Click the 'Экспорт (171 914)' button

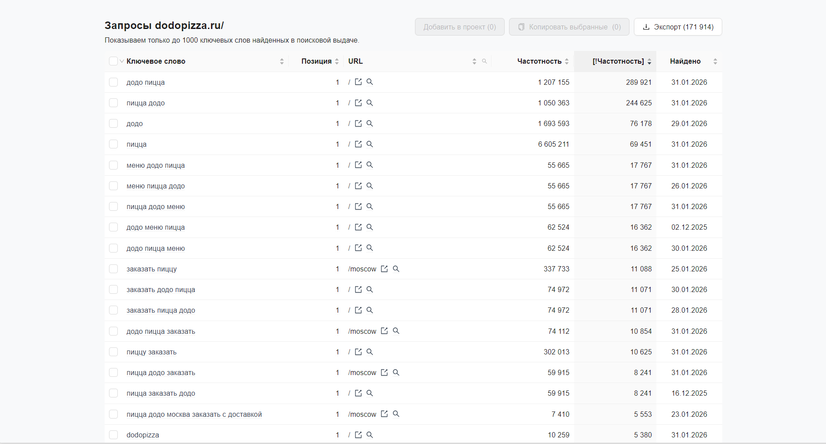pos(677,27)
